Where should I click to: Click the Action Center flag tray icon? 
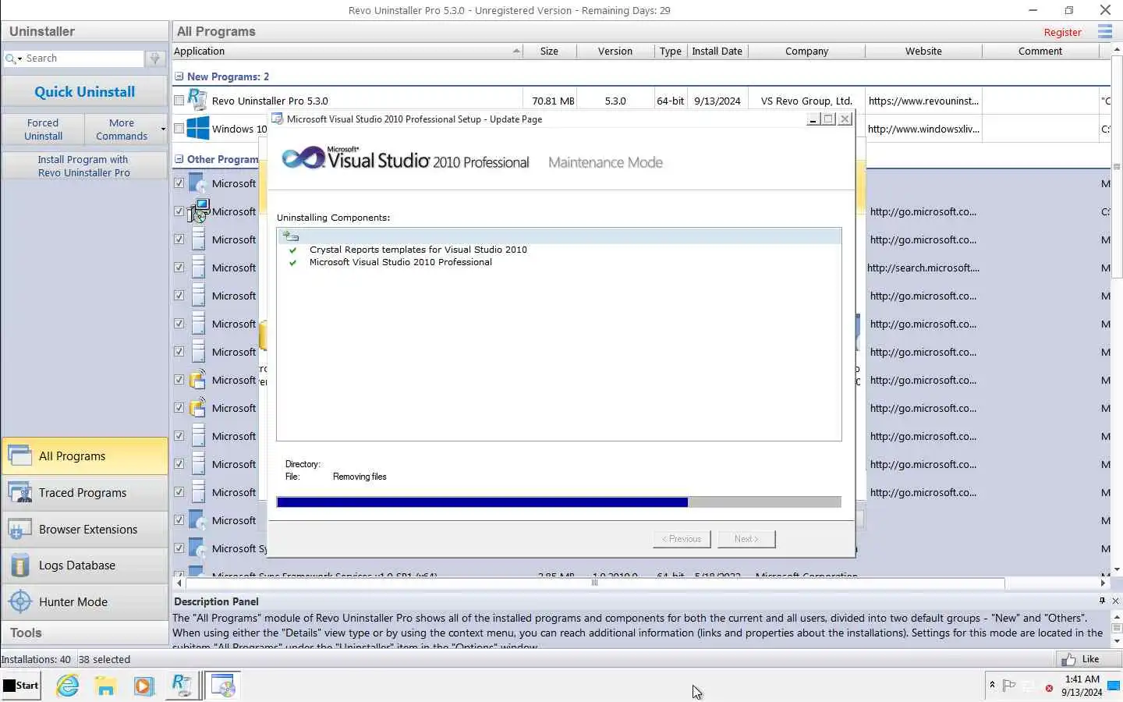[x=1009, y=686]
